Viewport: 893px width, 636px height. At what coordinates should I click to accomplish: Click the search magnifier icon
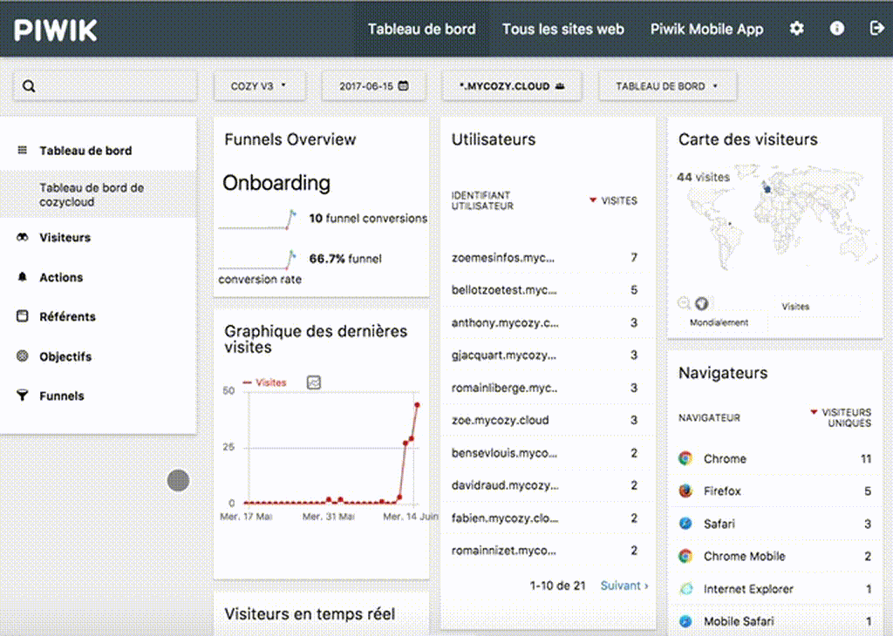click(29, 86)
